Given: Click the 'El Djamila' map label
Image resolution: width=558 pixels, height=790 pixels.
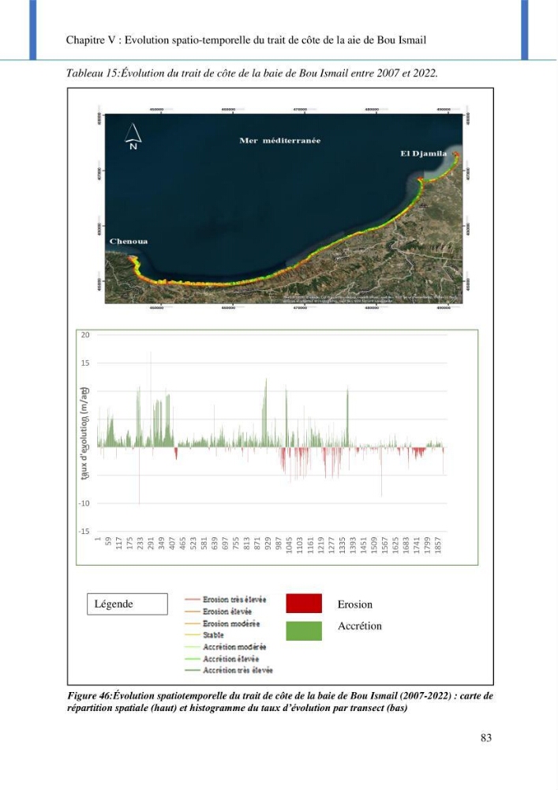Looking at the screenshot, I should pyautogui.click(x=424, y=154).
